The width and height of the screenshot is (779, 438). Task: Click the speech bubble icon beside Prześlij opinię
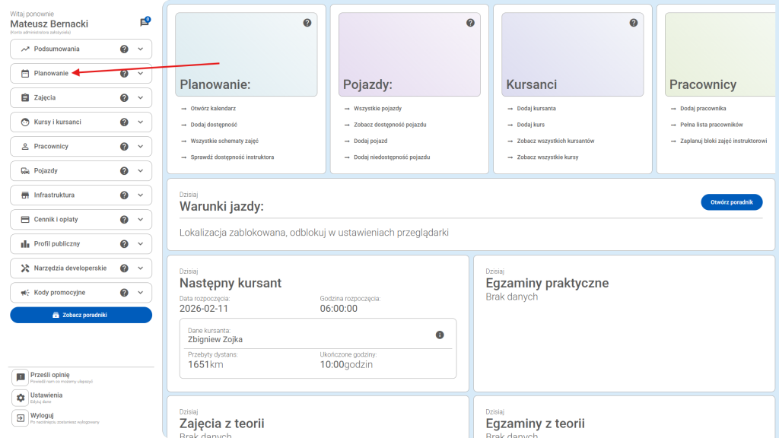[17, 376]
